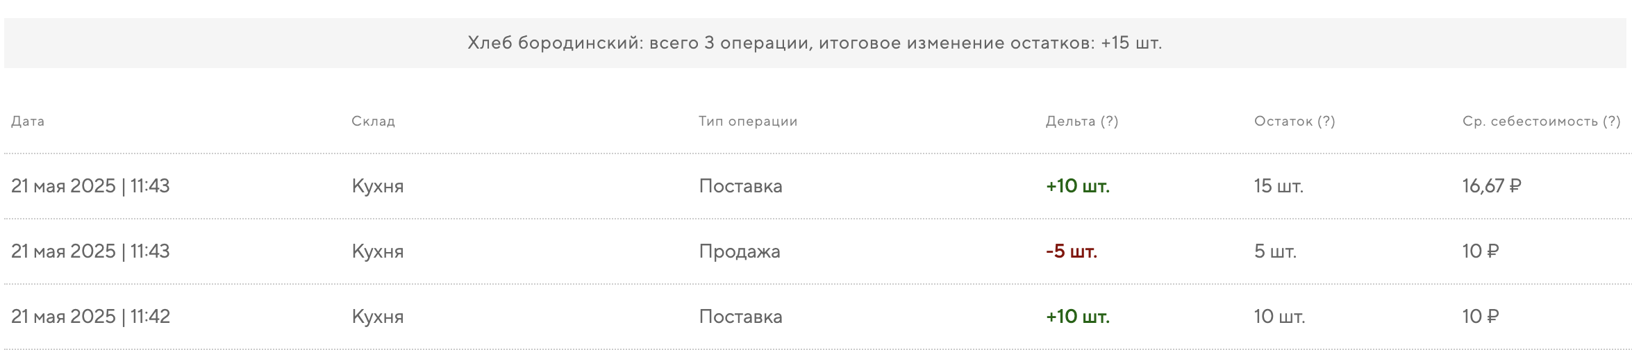Select the 10 ₽ cost in Продажа row

pos(1480,251)
